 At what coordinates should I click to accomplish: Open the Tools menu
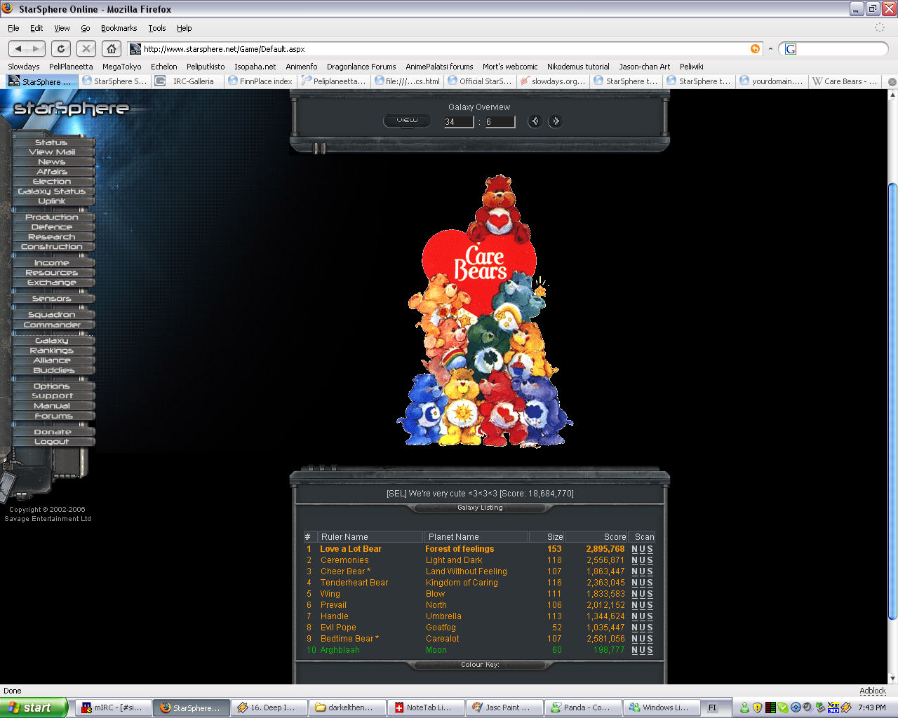click(x=156, y=28)
